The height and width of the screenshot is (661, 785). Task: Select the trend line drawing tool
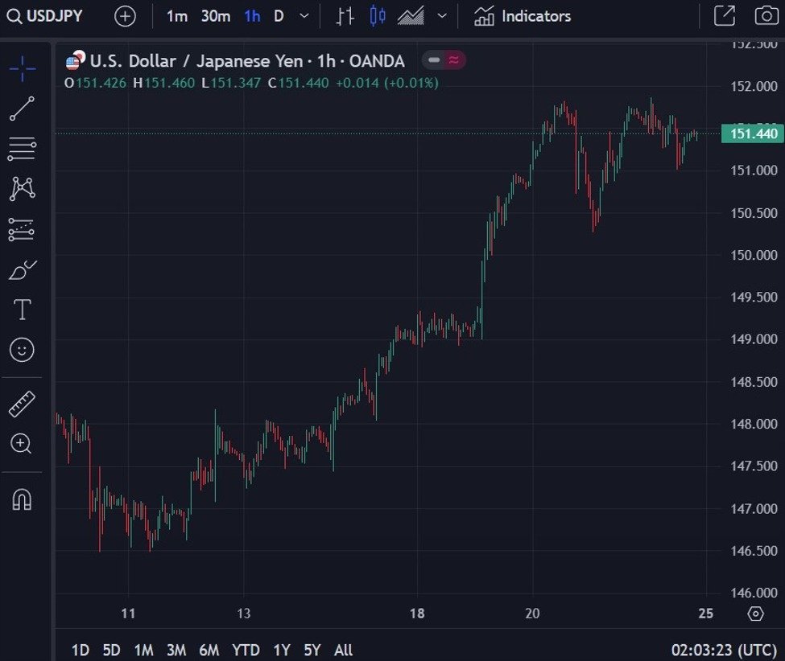tap(23, 109)
